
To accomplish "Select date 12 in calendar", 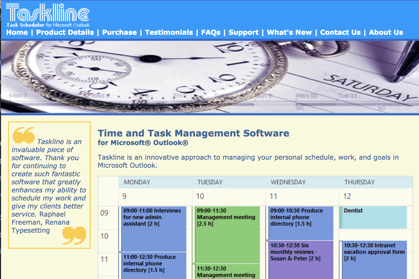I will pyautogui.click(x=347, y=196).
